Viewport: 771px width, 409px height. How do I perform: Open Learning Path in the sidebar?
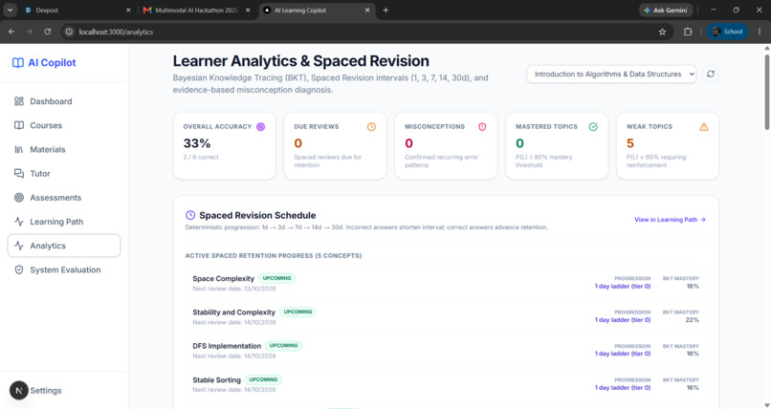coord(64,222)
